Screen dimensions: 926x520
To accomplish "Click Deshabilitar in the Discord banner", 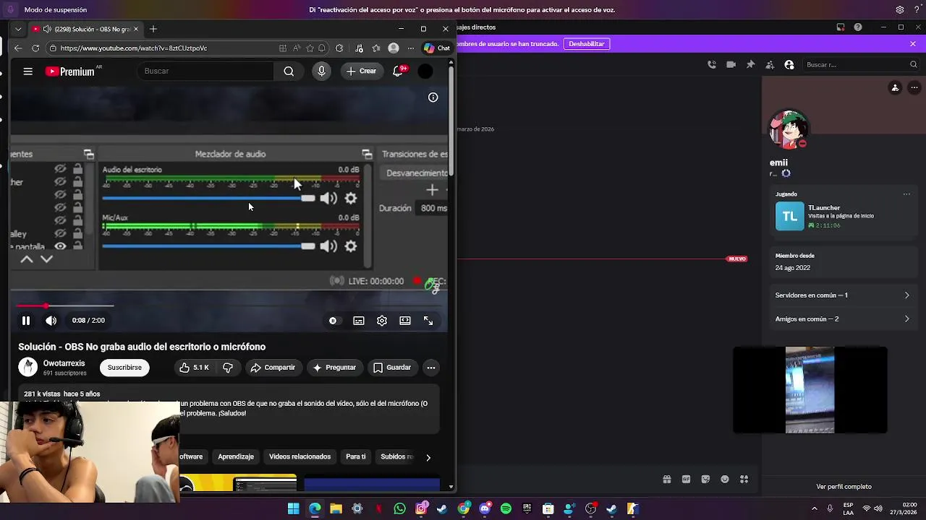I will click(587, 44).
